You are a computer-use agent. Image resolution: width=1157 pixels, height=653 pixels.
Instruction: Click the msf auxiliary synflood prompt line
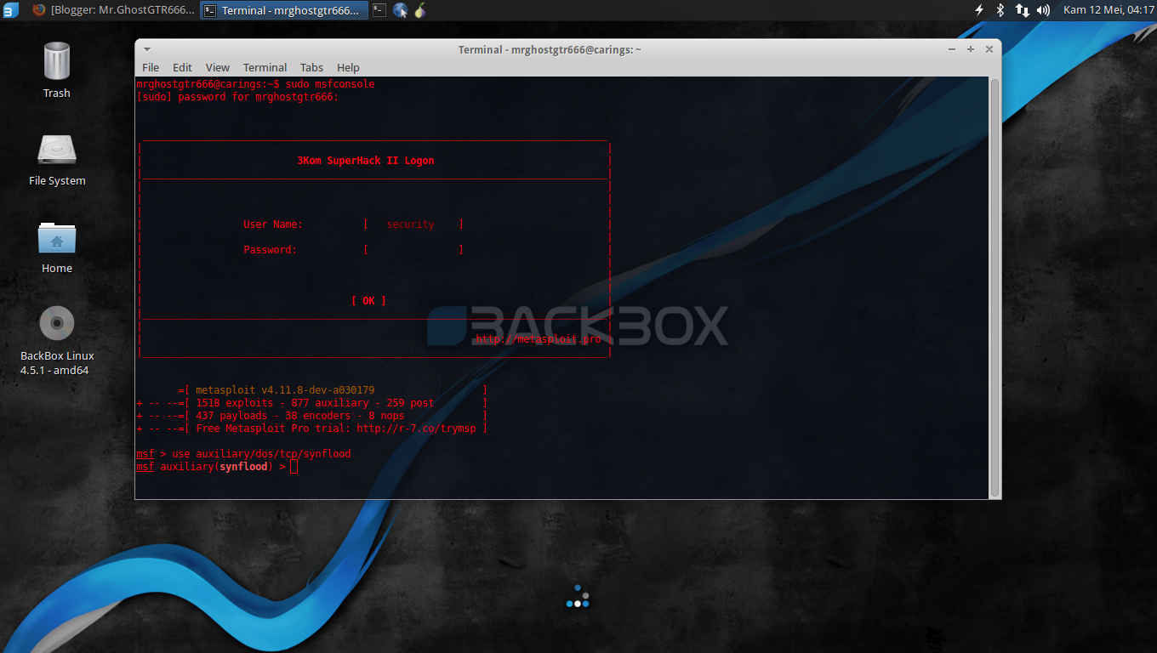[x=217, y=466]
